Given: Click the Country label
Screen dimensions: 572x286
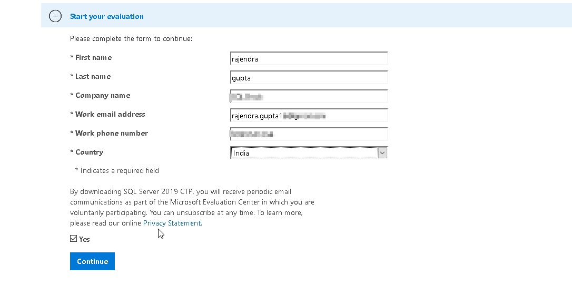Looking at the screenshot, I should (x=86, y=152).
